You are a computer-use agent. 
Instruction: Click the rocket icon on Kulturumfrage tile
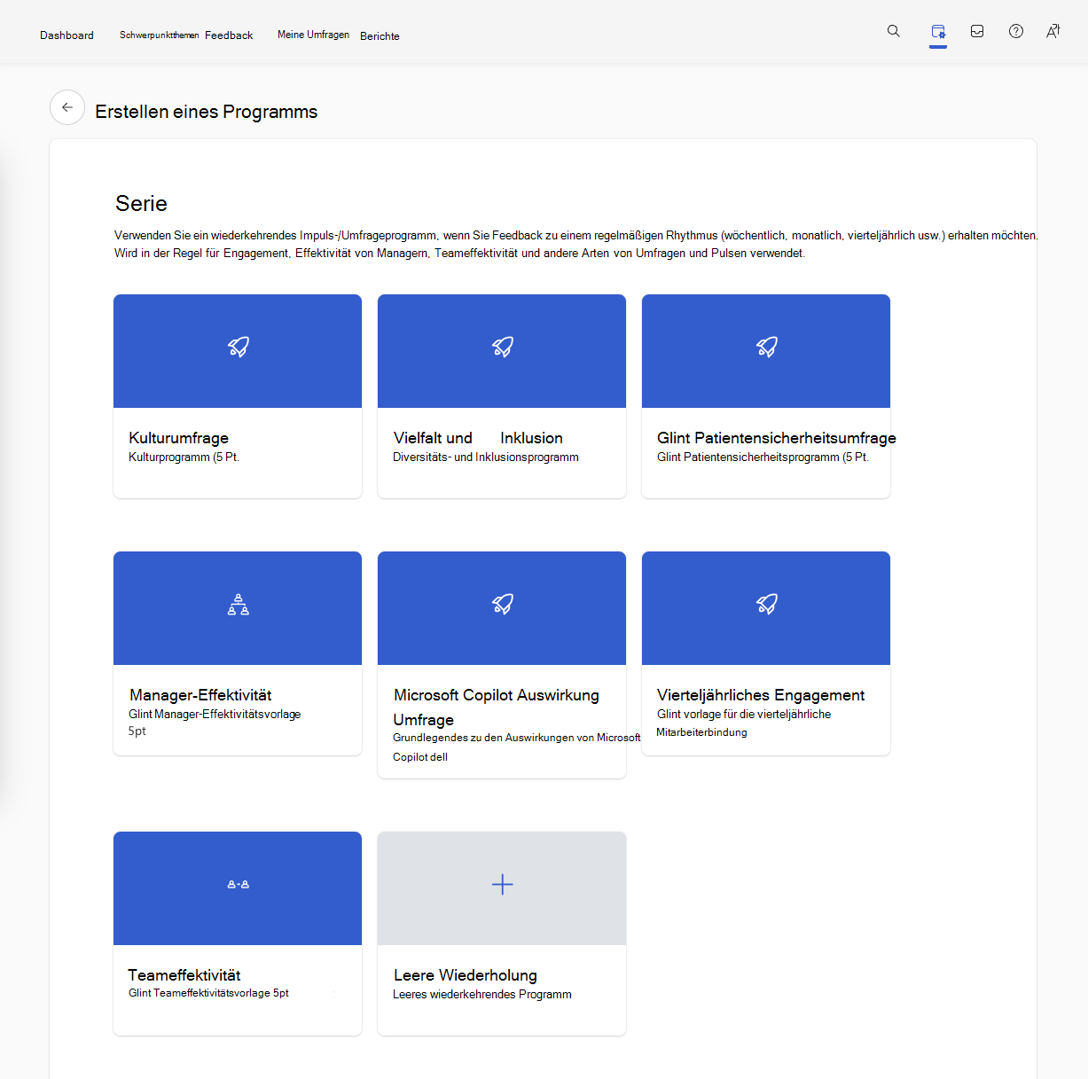(237, 348)
